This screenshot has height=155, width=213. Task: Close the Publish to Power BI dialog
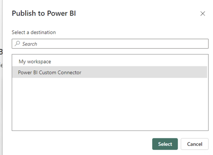(202, 13)
